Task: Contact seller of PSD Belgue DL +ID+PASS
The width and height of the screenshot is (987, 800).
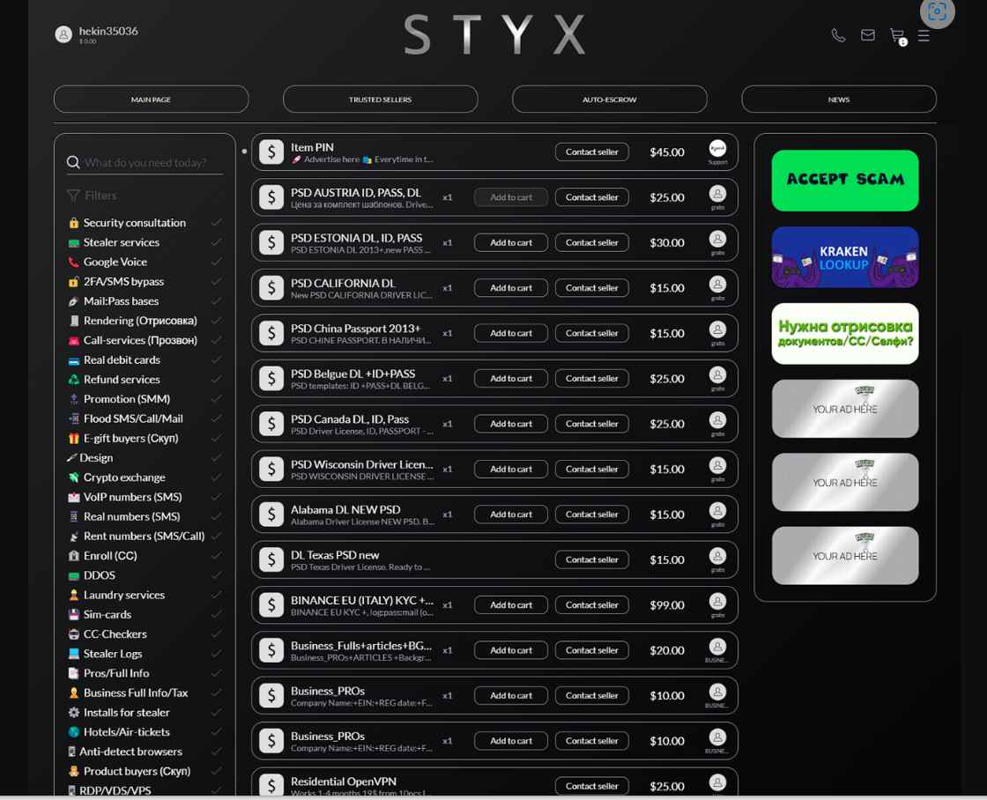Action: (591, 379)
